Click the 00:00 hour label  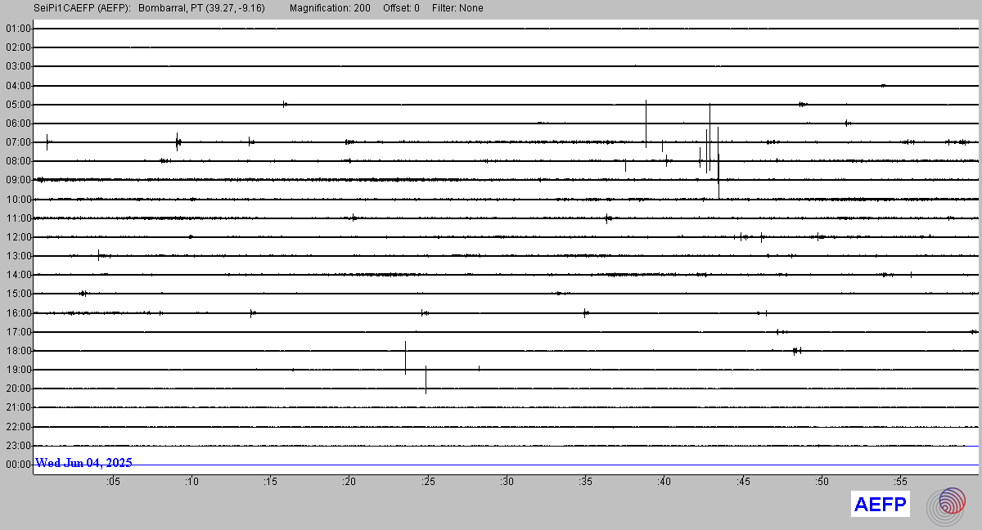coord(18,465)
